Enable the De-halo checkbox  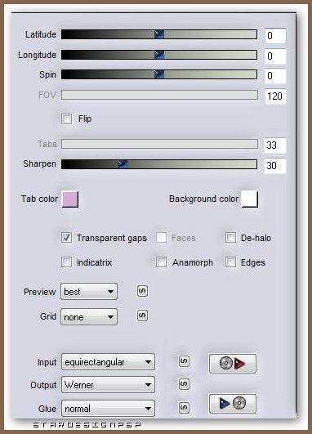[230, 238]
